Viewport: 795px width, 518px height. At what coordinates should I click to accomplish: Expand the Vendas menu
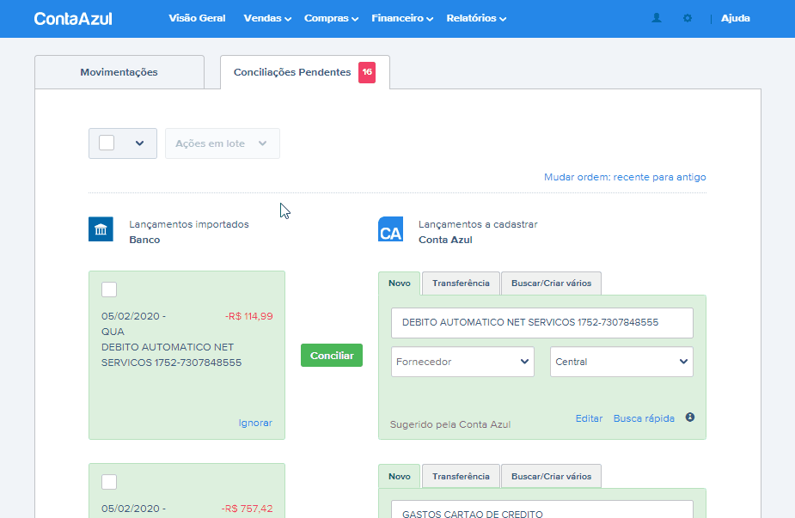(267, 18)
